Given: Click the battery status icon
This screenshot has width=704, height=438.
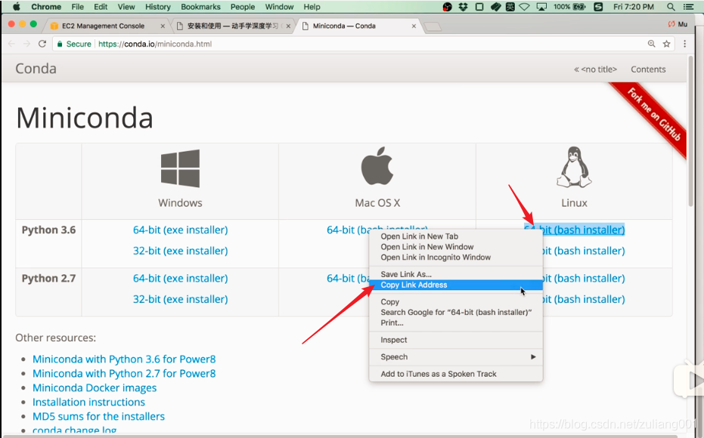Looking at the screenshot, I should (x=579, y=7).
